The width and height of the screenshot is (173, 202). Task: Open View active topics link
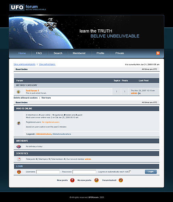[x=47, y=64]
